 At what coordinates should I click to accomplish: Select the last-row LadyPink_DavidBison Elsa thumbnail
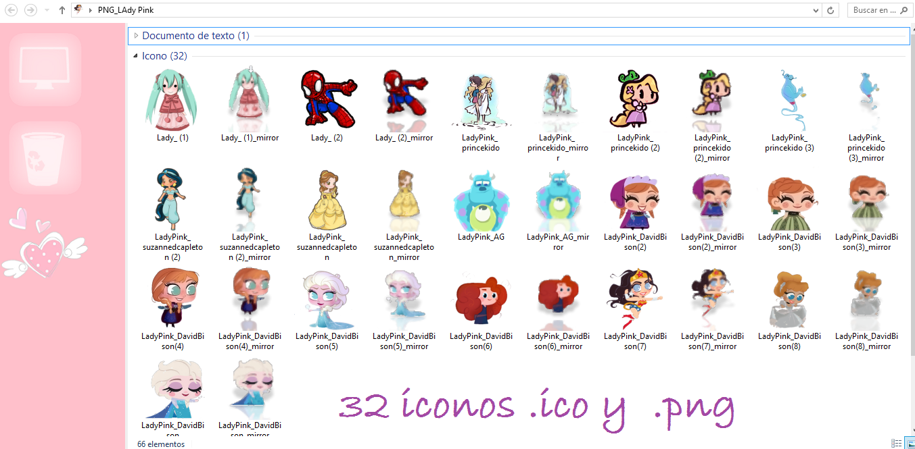pos(173,389)
